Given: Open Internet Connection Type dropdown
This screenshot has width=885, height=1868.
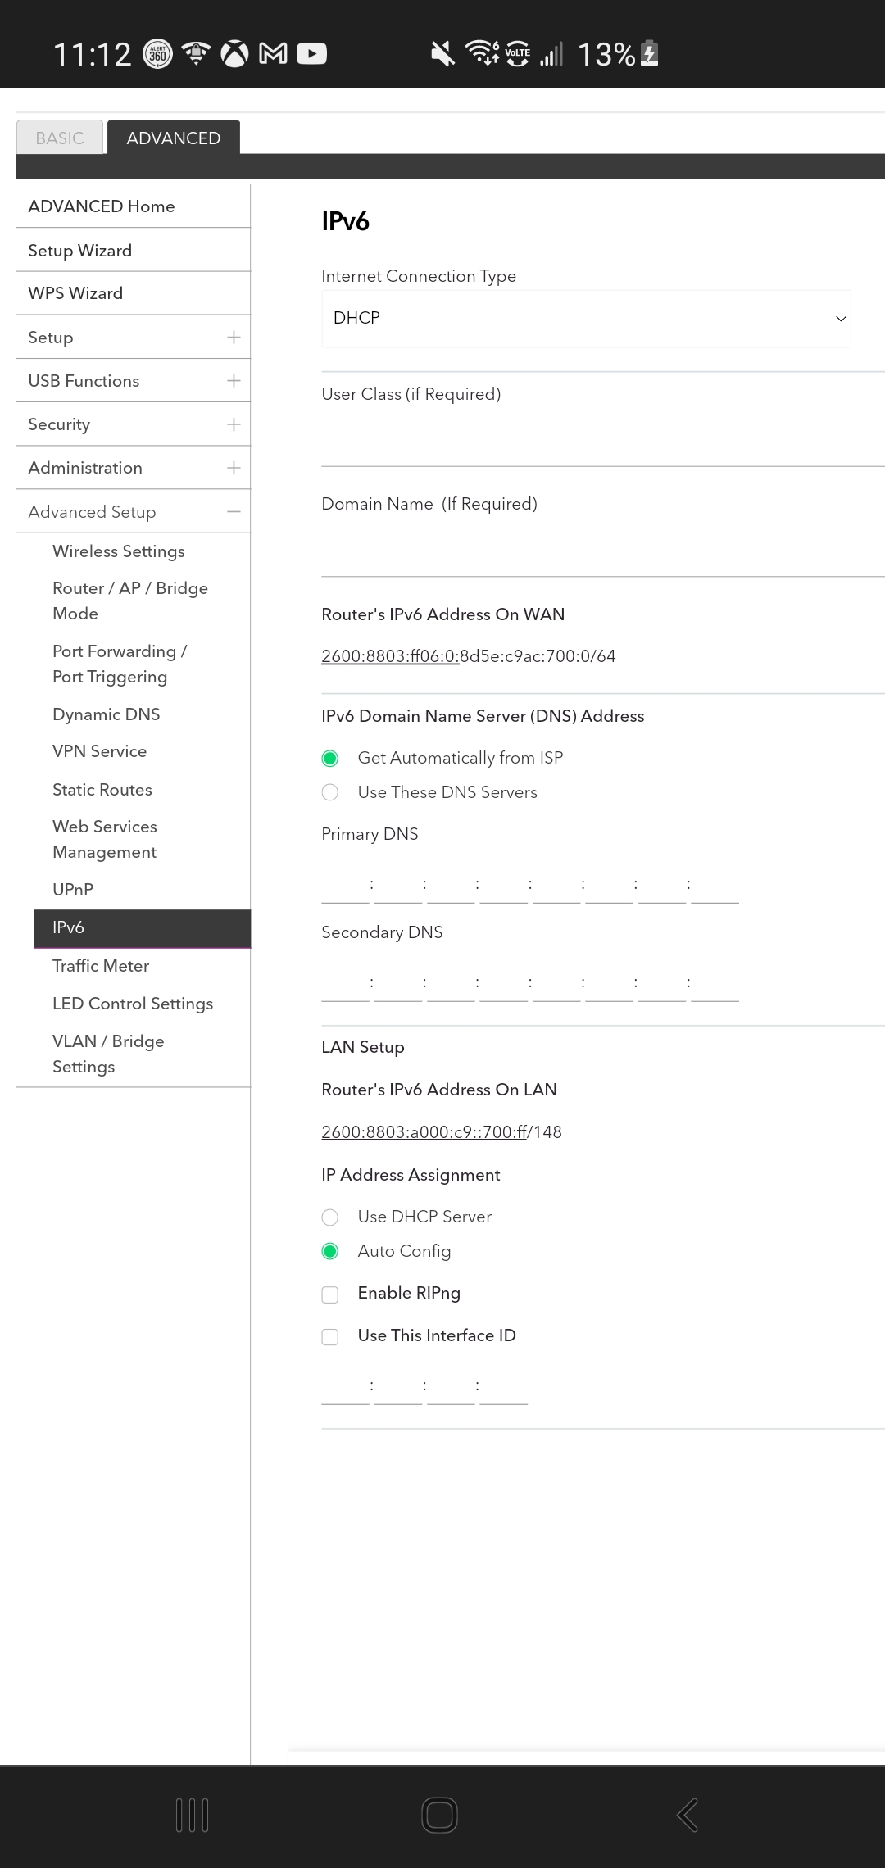Looking at the screenshot, I should point(587,318).
